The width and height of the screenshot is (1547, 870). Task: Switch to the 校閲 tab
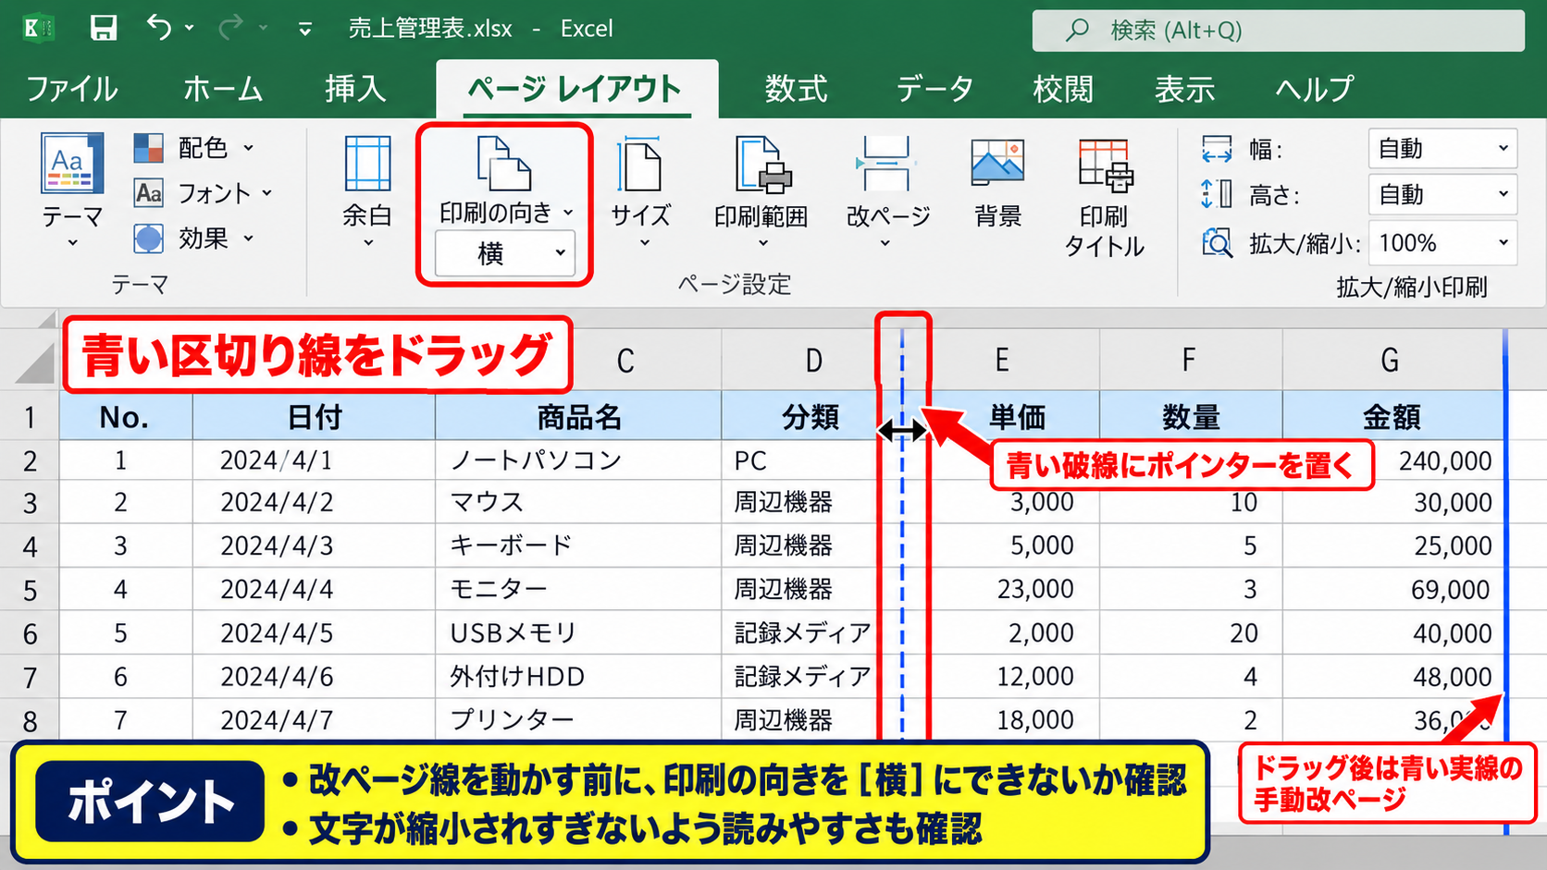point(1063,89)
